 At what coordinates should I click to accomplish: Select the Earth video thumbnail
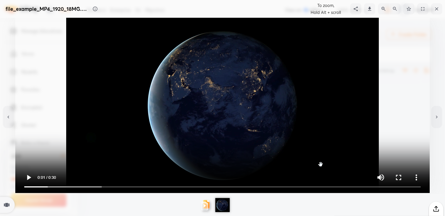pyautogui.click(x=222, y=205)
